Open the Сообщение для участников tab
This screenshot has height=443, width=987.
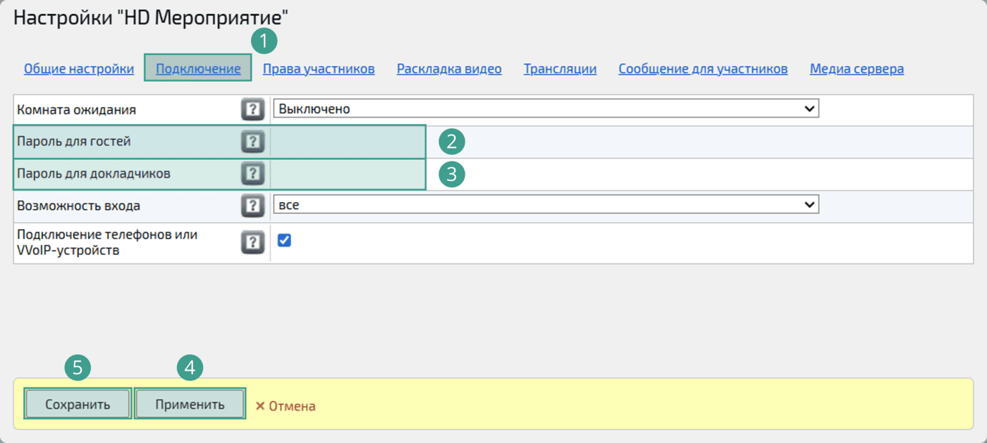click(x=703, y=68)
